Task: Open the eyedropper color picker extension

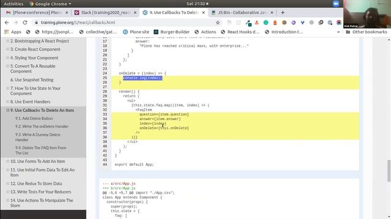Action: point(248,23)
